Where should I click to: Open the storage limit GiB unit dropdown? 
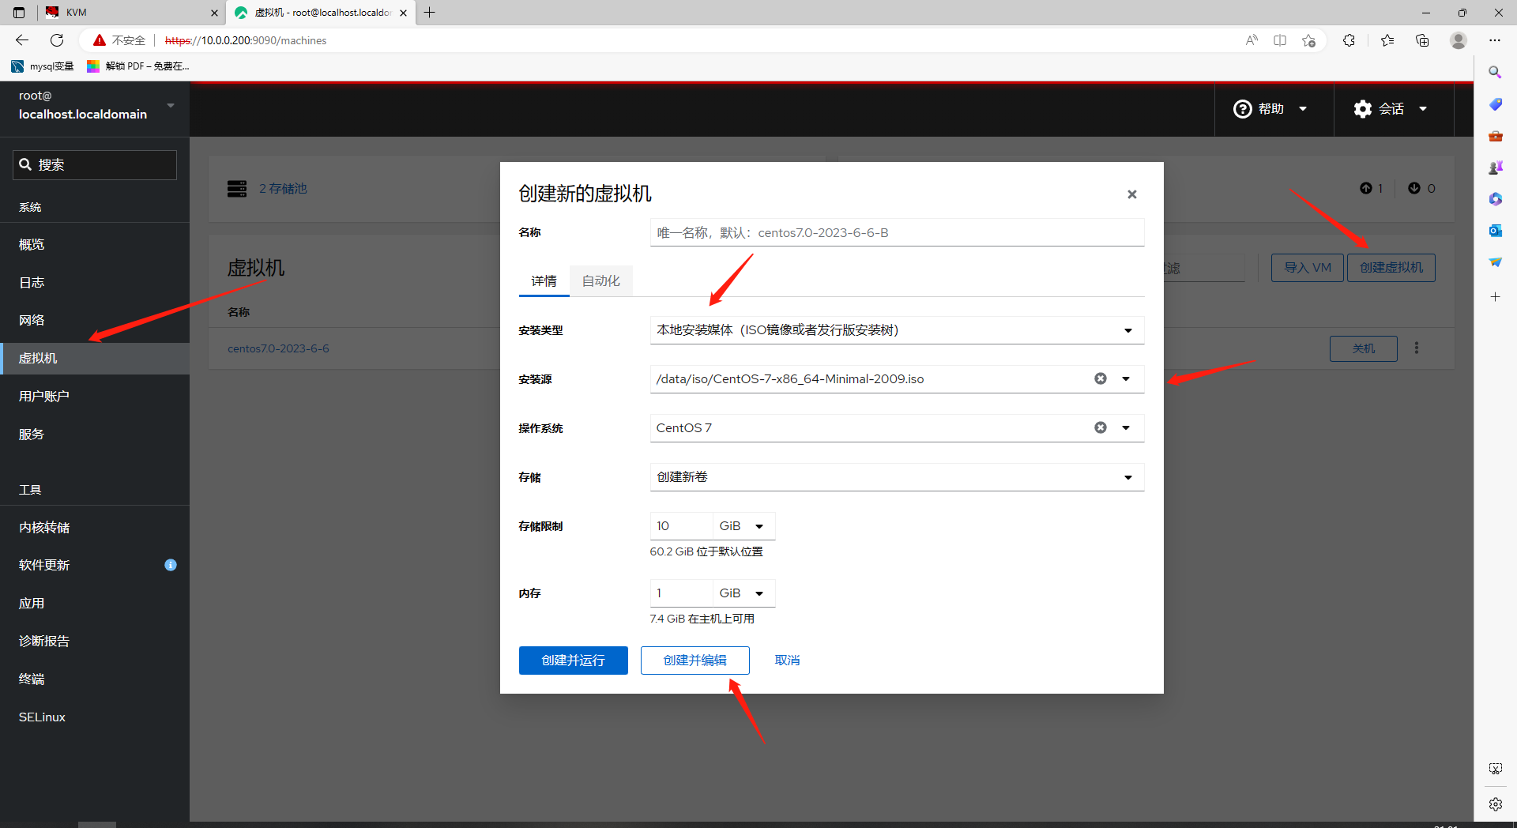[743, 526]
